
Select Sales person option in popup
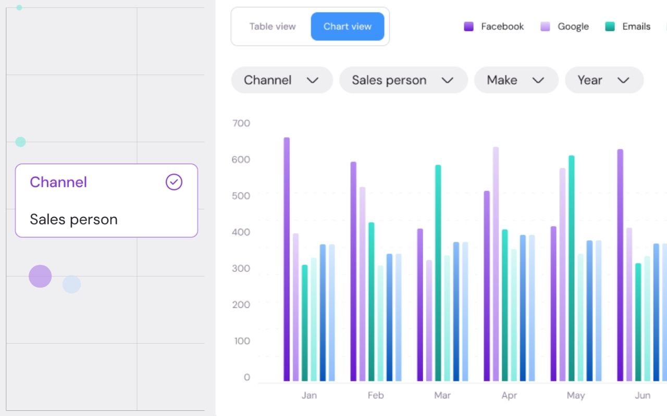pyautogui.click(x=73, y=219)
